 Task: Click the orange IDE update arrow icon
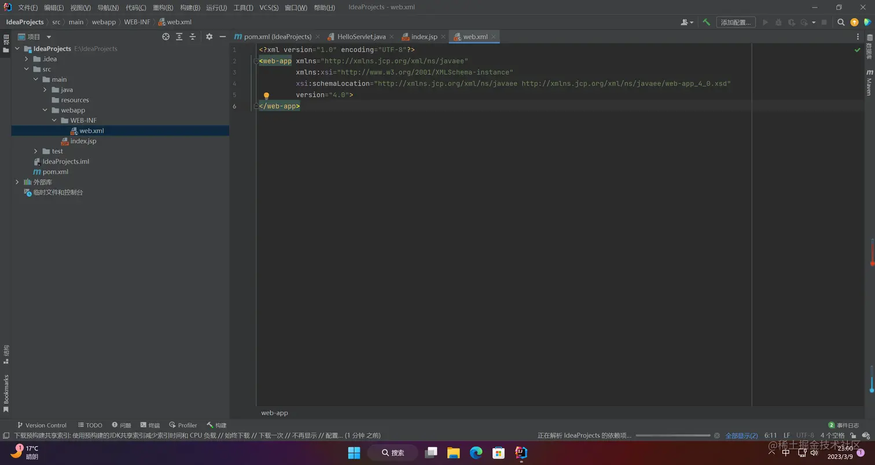point(855,22)
